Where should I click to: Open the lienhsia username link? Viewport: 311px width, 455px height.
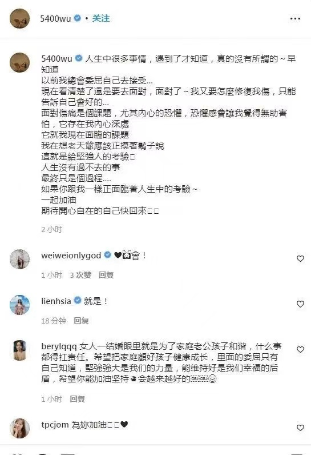[x=56, y=301]
